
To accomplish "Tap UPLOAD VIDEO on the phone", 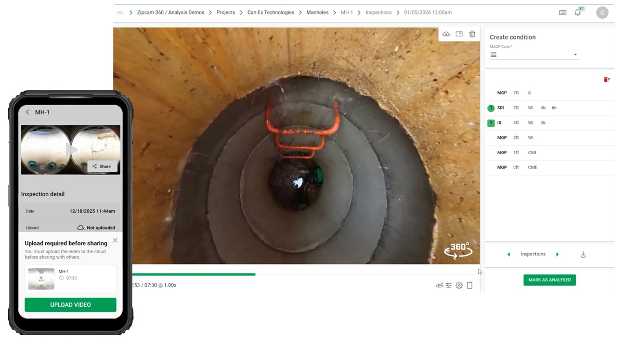I will tap(70, 305).
